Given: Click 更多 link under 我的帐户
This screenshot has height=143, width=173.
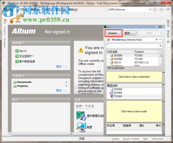Looking at the screenshot, I should [62, 67].
